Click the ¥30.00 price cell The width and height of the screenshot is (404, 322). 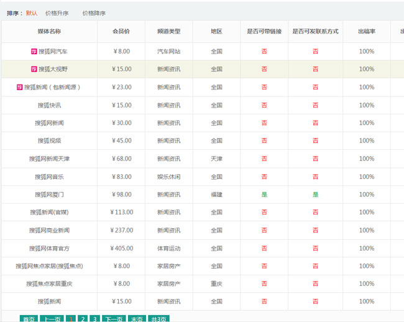tap(122, 123)
